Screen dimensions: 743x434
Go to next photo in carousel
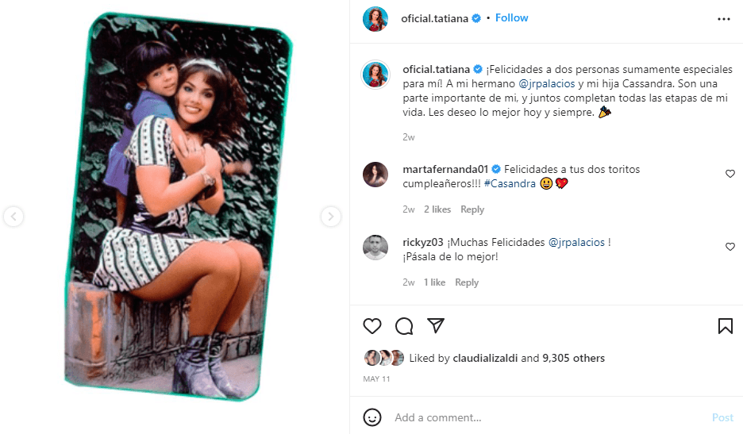tap(331, 216)
